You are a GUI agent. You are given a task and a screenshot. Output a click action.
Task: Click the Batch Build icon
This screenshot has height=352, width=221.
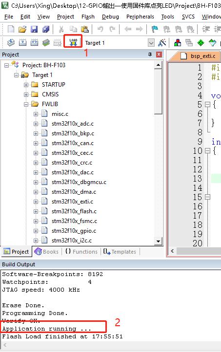point(46,42)
